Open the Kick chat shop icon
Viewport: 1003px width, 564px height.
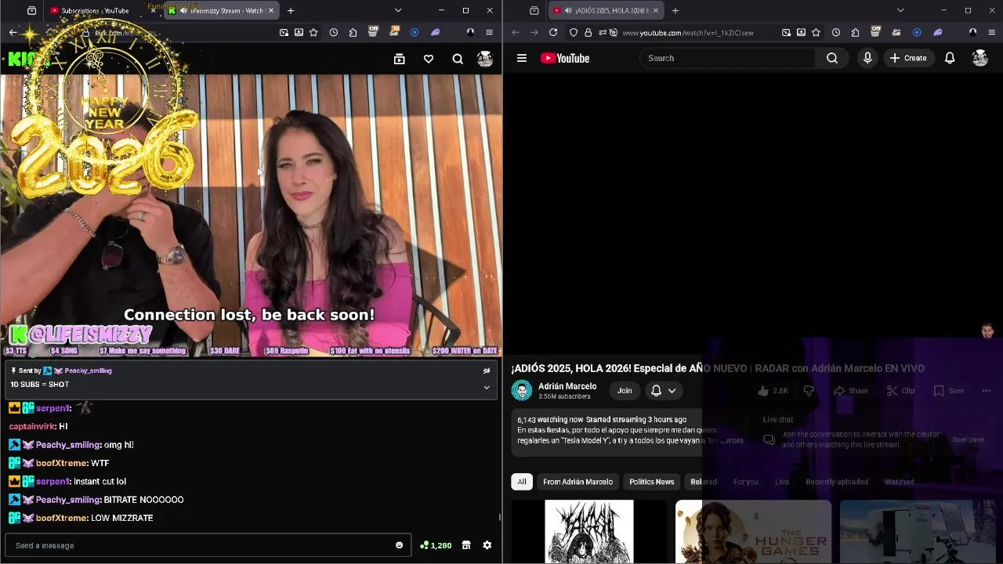point(466,545)
